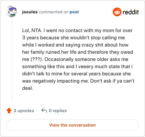Open the jooules username profile
The image size is (145, 137).
point(30,12)
